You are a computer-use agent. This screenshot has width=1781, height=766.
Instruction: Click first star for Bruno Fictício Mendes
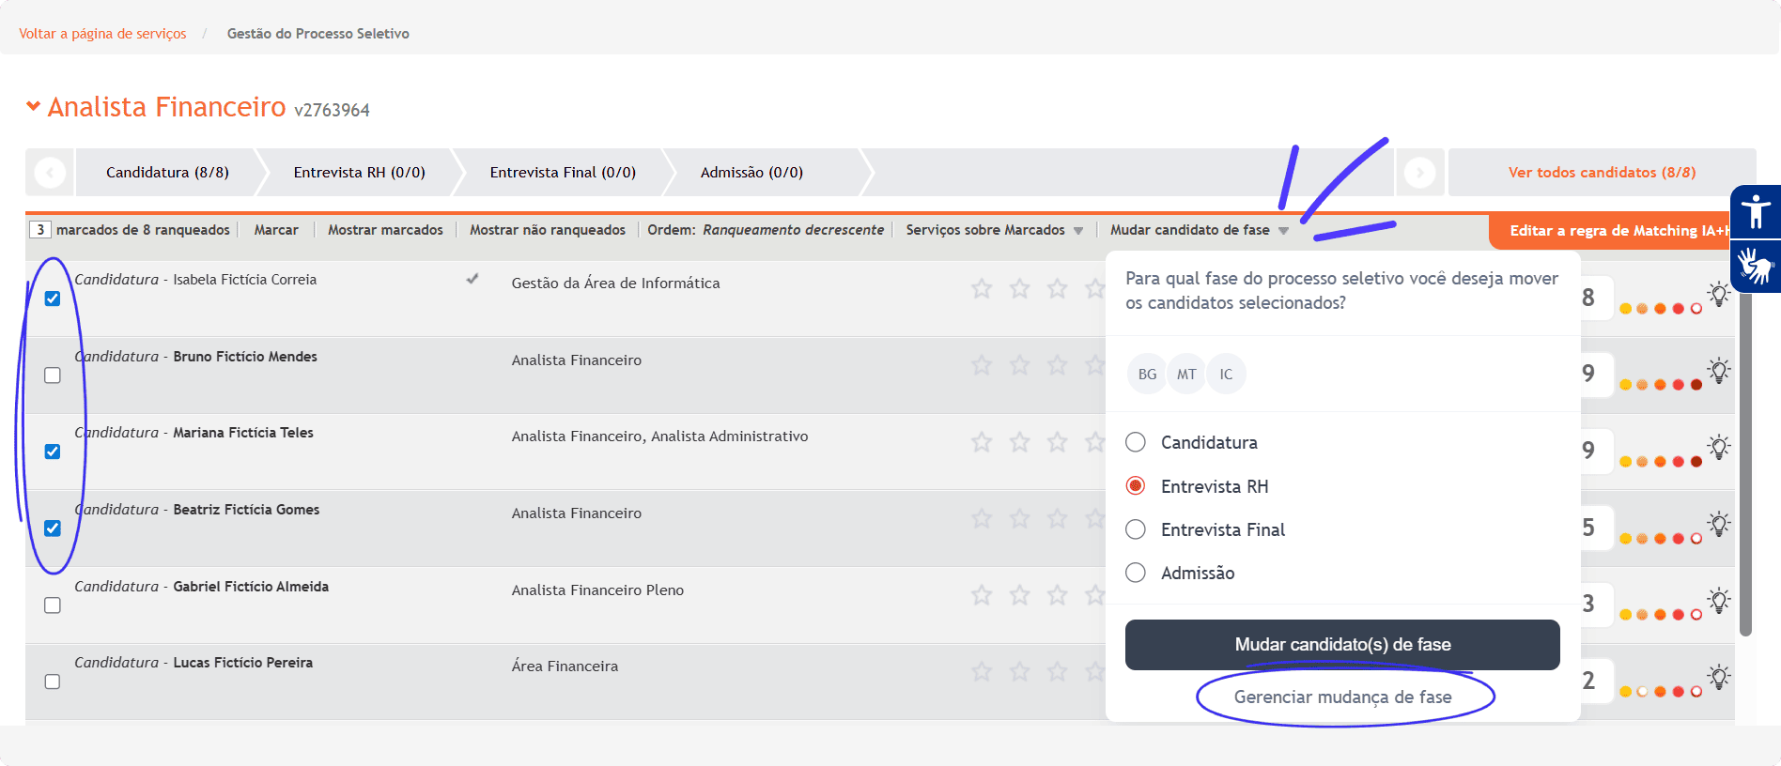pos(982,365)
